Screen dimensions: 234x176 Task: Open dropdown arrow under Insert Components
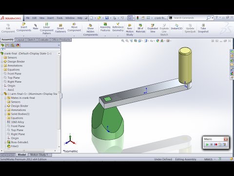coord(24,36)
